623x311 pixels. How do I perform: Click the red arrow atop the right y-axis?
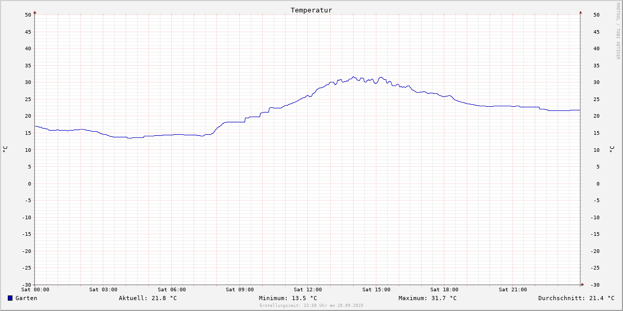pyautogui.click(x=580, y=12)
